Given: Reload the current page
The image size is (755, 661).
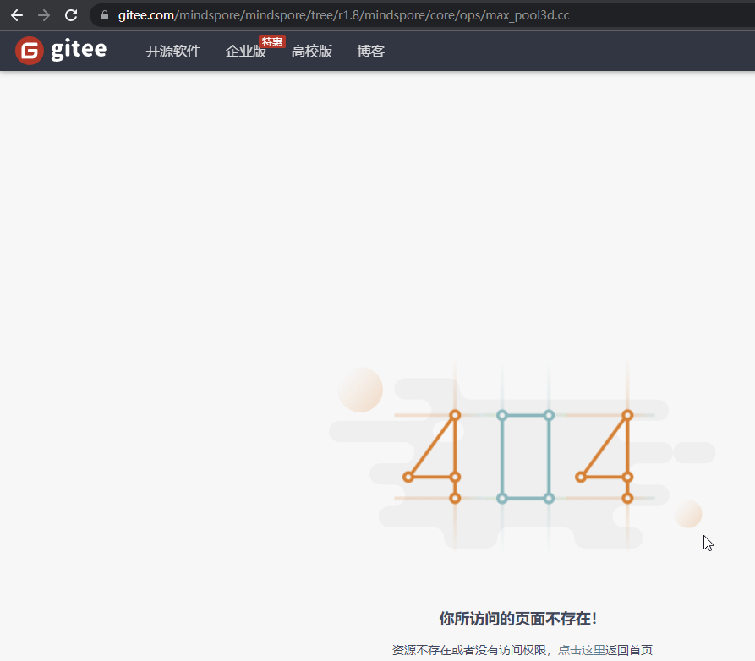Looking at the screenshot, I should 71,15.
